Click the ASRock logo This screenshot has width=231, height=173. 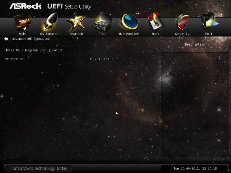click(x=25, y=6)
